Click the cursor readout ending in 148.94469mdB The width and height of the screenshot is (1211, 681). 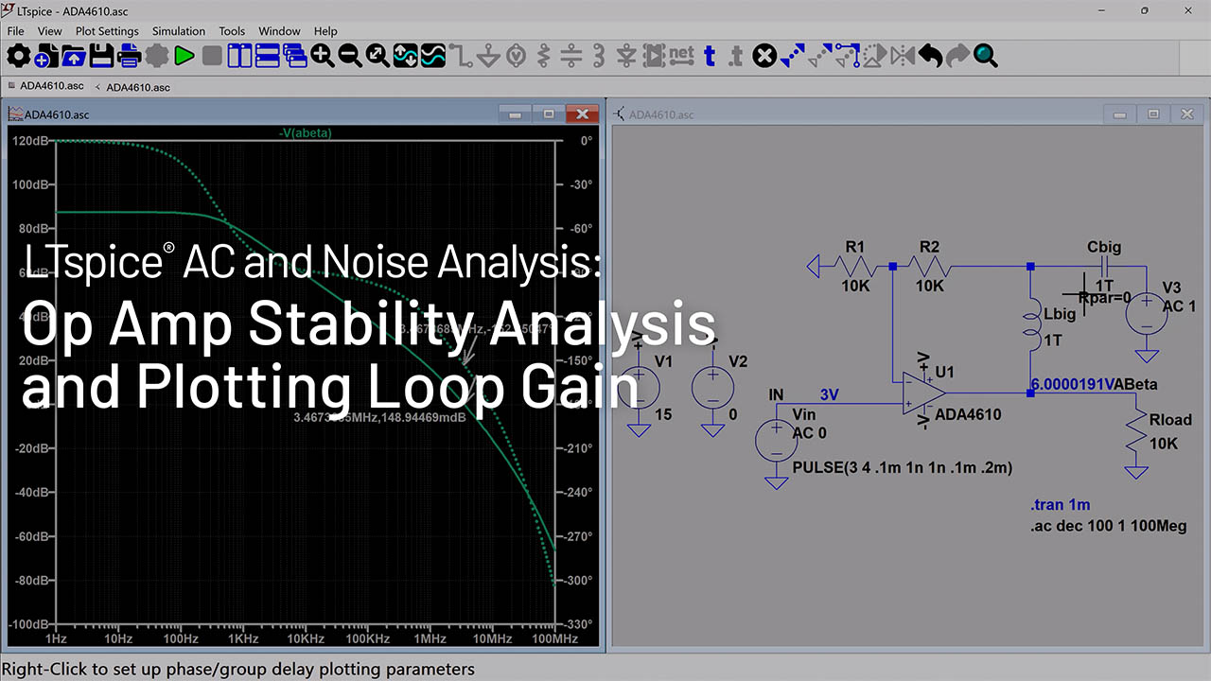pos(379,417)
